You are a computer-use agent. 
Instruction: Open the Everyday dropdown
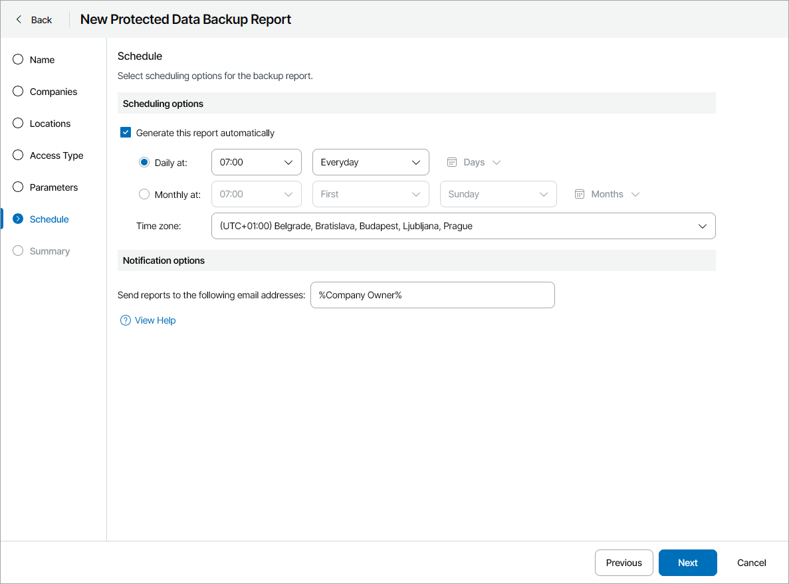pos(370,161)
